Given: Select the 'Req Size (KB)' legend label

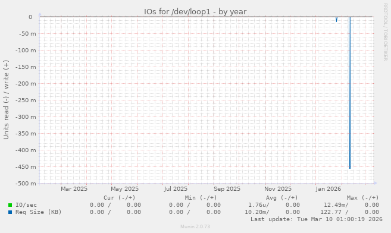Looking at the screenshot, I should tap(39, 212).
